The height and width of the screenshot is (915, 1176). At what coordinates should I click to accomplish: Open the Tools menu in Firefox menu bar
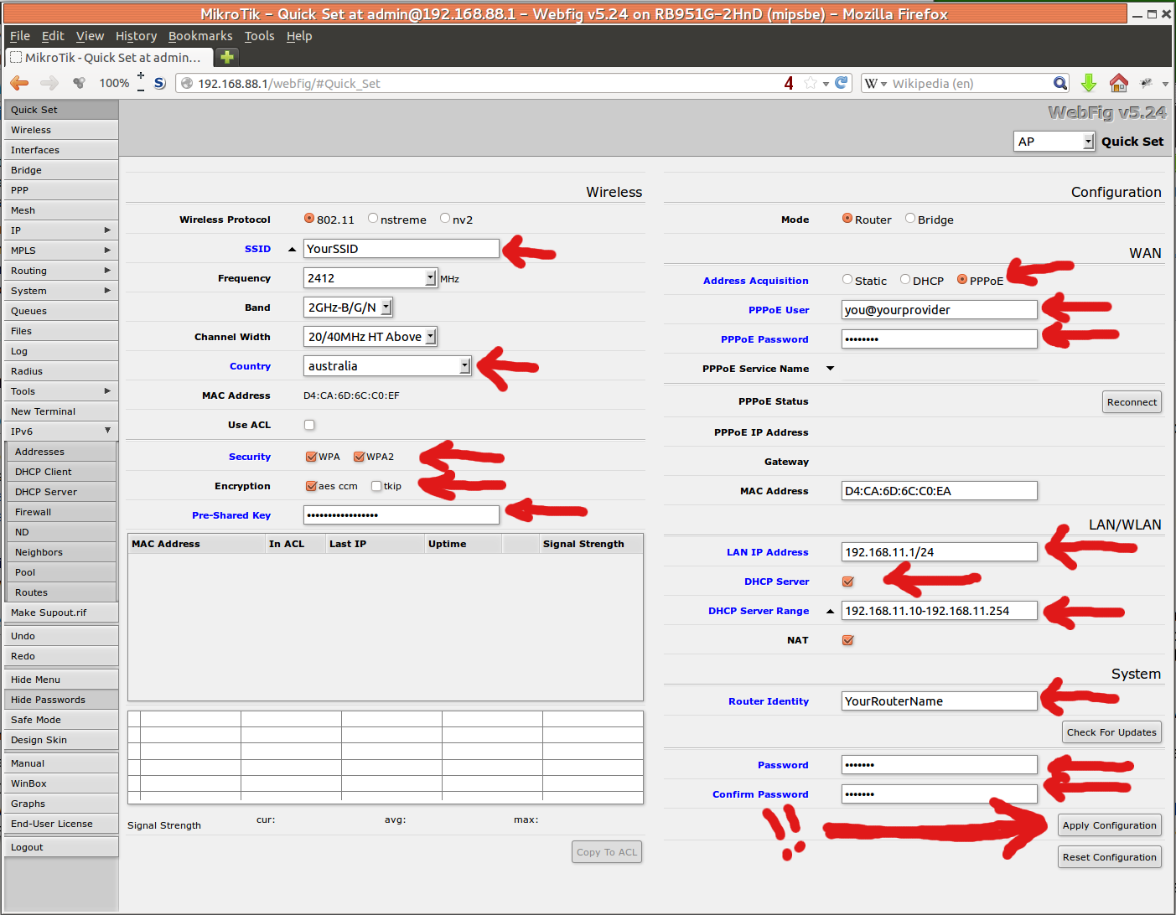pos(259,36)
